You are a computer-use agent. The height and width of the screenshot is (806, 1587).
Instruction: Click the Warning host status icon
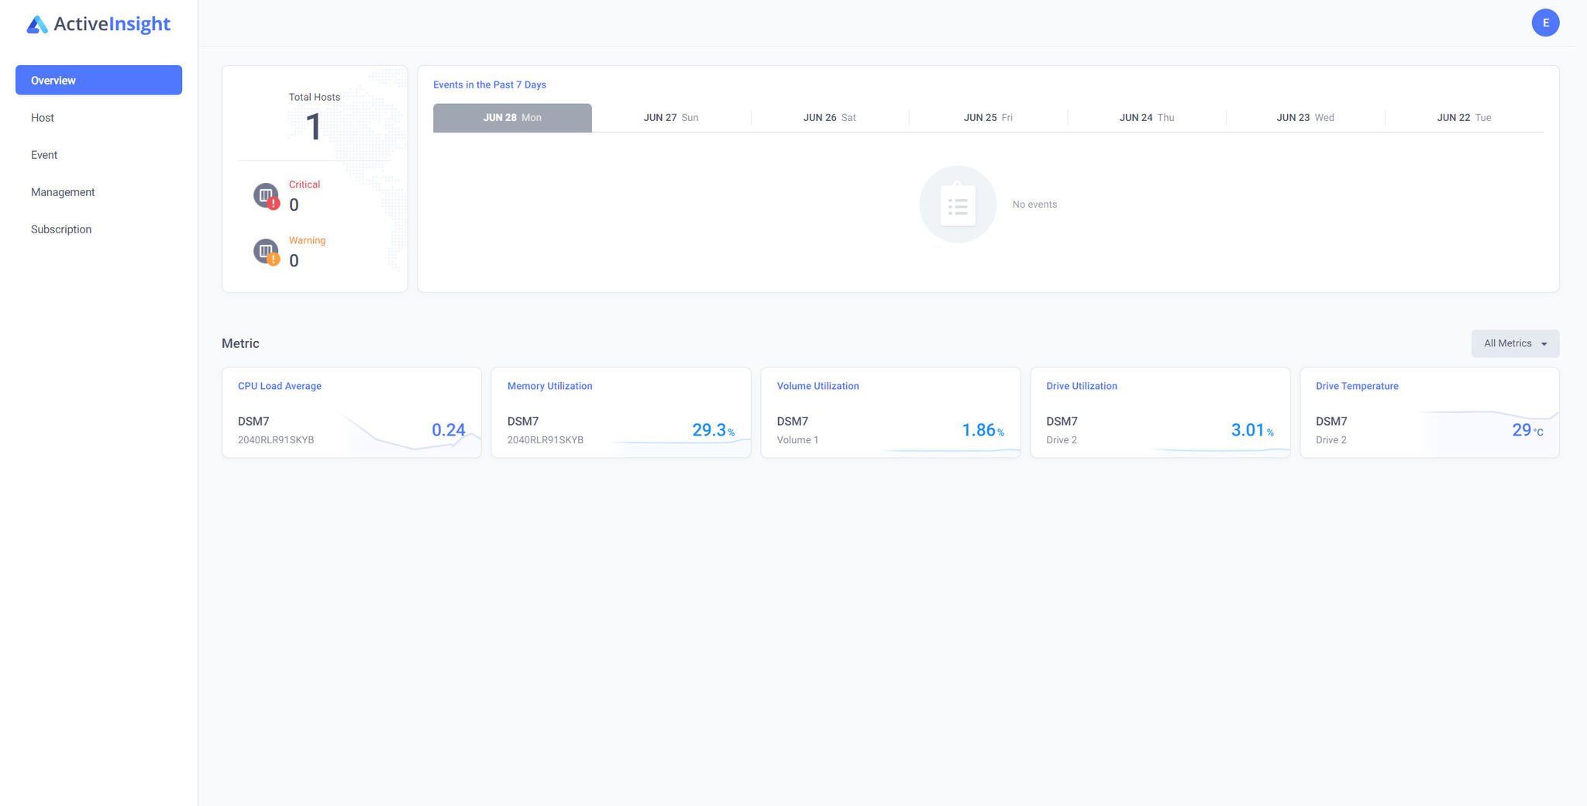tap(267, 252)
